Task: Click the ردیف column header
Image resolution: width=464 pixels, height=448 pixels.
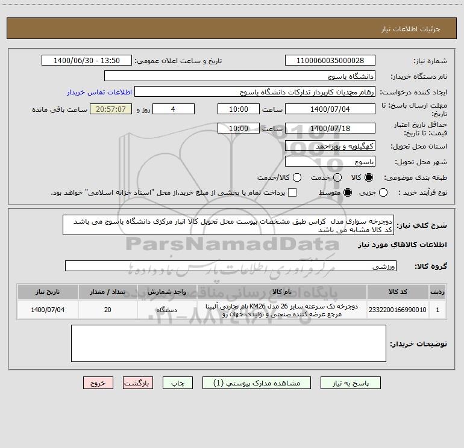Action: (x=437, y=292)
